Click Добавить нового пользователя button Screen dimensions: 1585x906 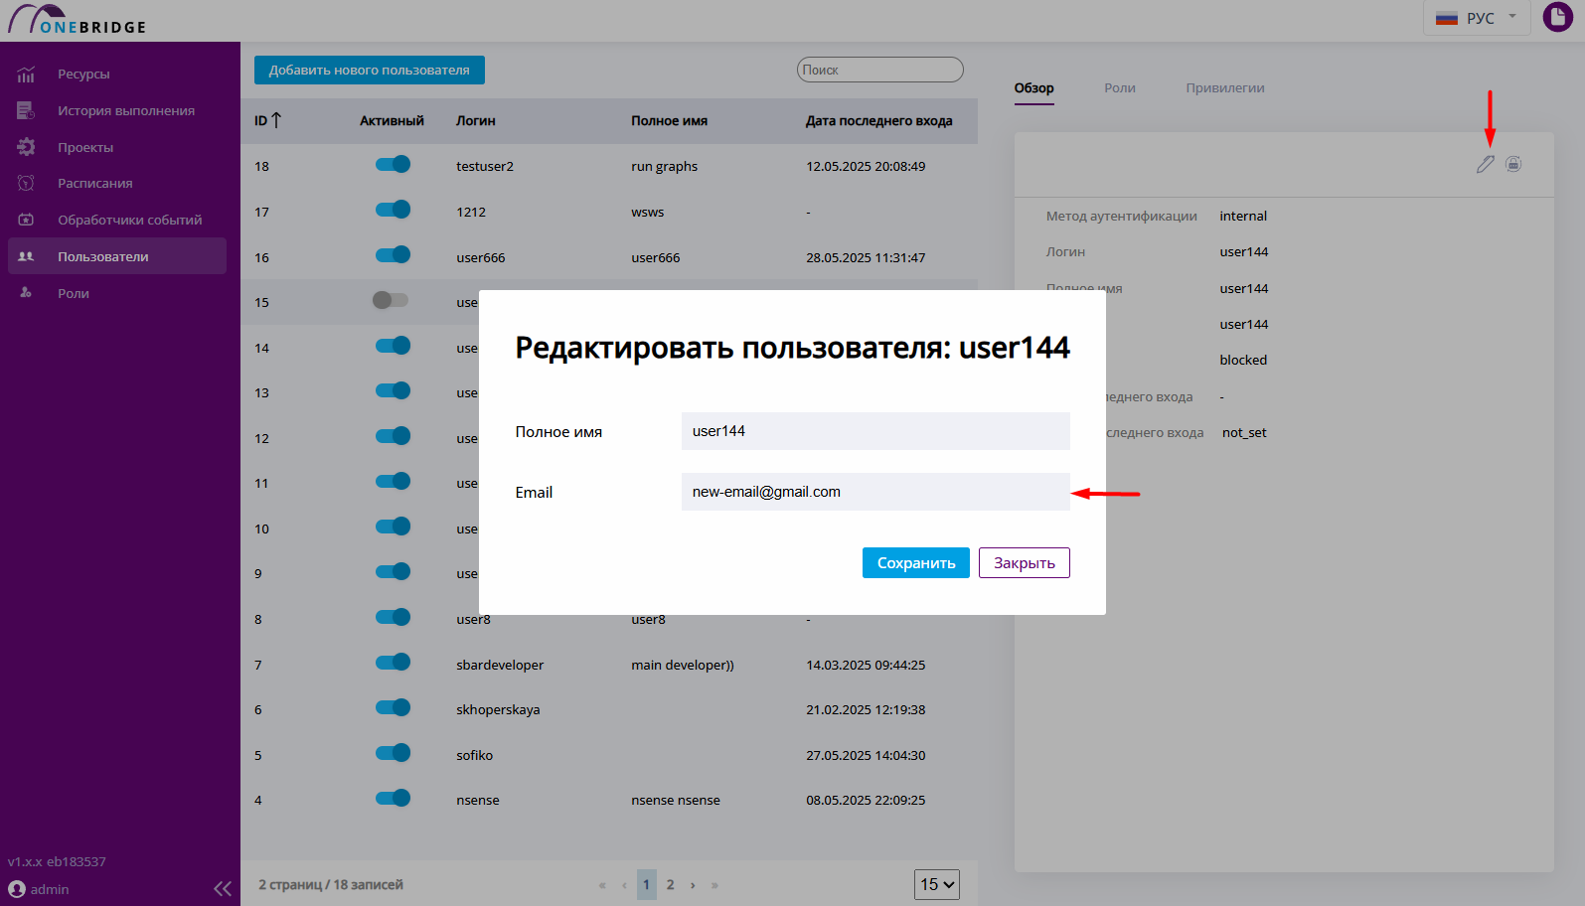[370, 71]
